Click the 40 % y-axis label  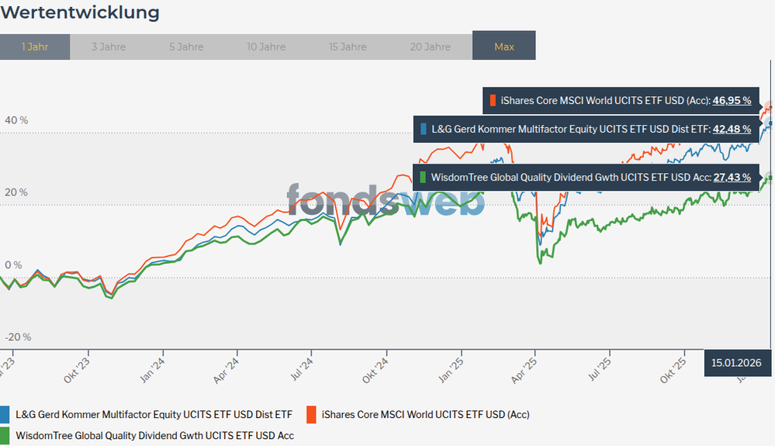coord(16,120)
